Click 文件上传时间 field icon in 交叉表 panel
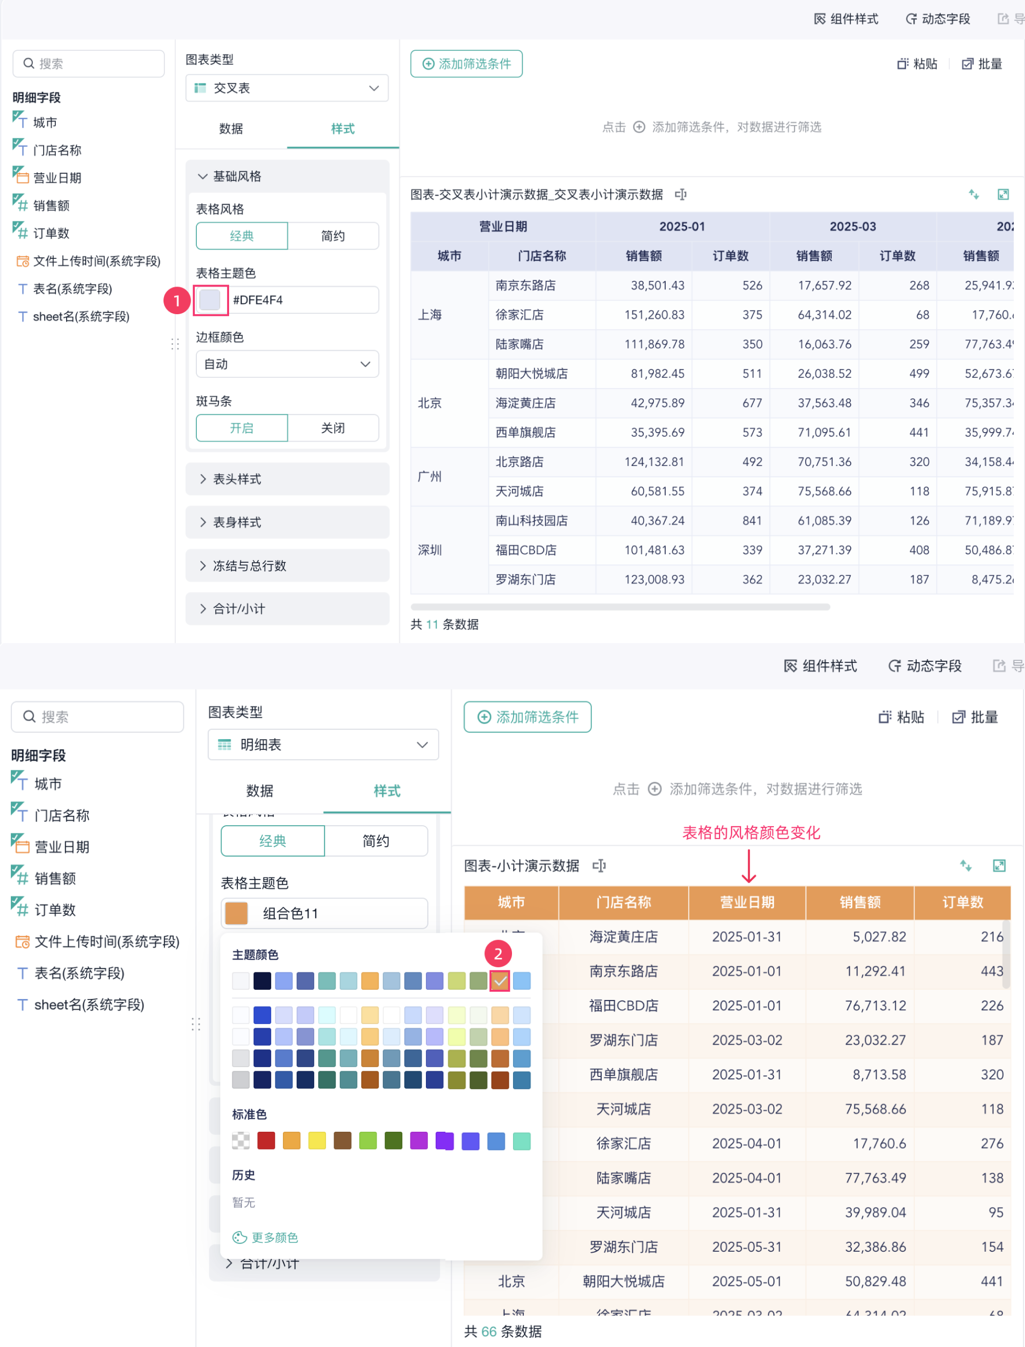This screenshot has height=1347, width=1025. [x=23, y=261]
